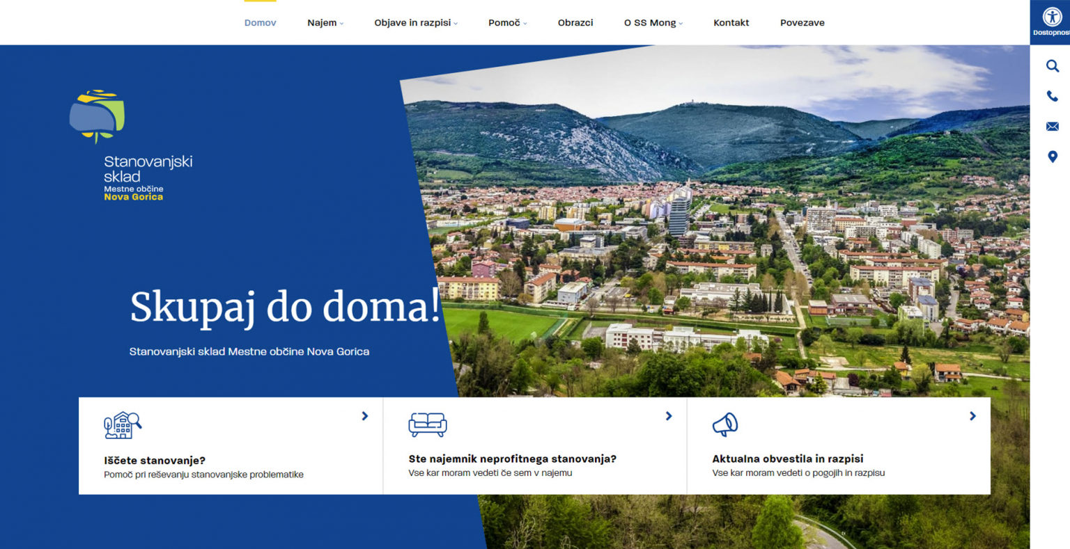Open Aktualna obvestila in razpisi
The height and width of the screenshot is (549, 1070).
point(787,459)
